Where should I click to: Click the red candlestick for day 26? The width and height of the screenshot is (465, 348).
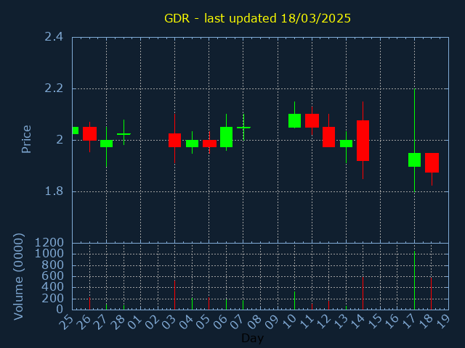[89, 133]
